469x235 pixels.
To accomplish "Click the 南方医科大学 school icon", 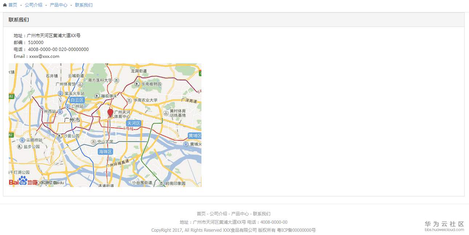I will click(x=116, y=80).
